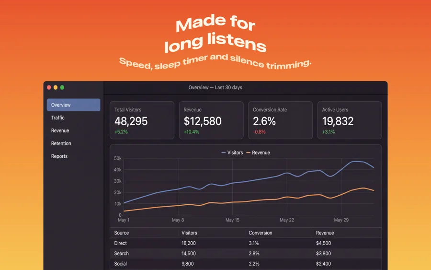
Task: Click the Total Visitors card
Action: pos(142,120)
